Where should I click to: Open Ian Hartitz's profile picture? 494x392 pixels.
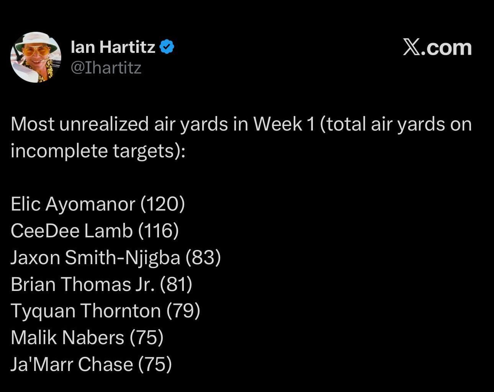click(x=36, y=57)
